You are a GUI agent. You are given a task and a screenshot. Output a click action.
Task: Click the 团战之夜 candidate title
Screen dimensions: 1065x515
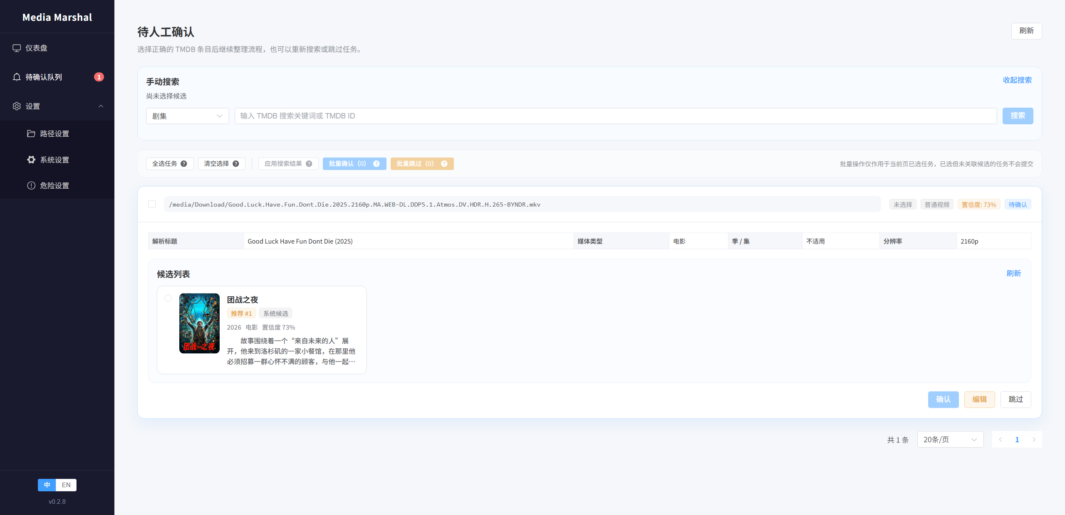click(243, 300)
